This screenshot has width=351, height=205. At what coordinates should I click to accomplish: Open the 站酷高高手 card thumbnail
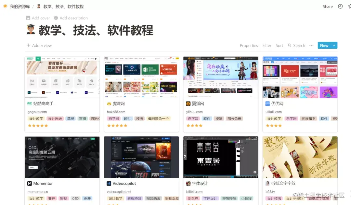62,77
